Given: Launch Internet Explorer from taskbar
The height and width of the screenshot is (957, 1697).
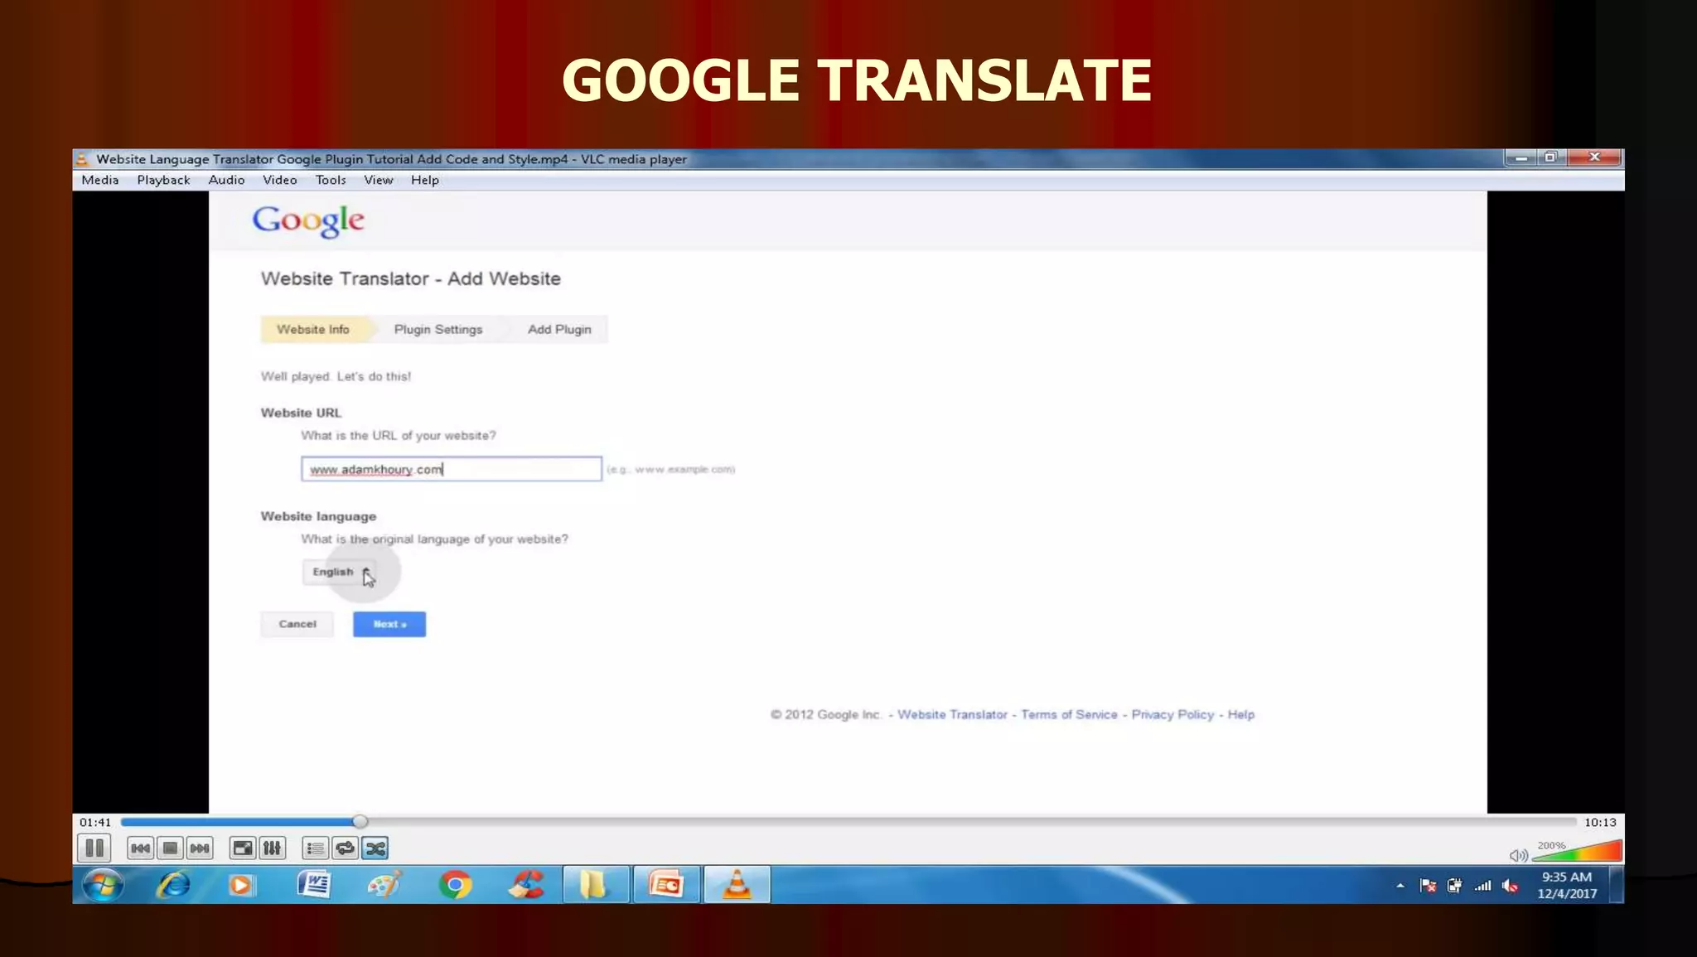Looking at the screenshot, I should [173, 885].
